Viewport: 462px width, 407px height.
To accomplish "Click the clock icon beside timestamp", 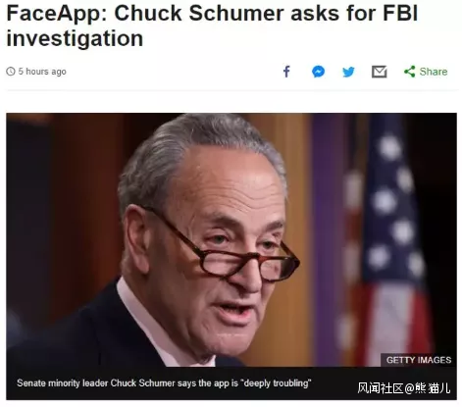I will [11, 72].
